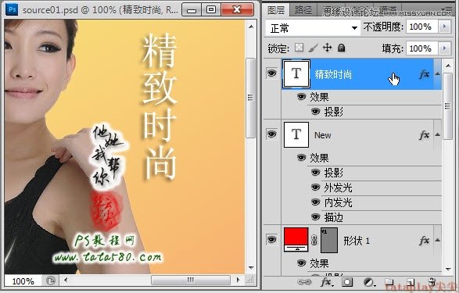The height and width of the screenshot is (293, 459).
Task: Click the Layers panel scrollbar thumb
Action: [448, 106]
